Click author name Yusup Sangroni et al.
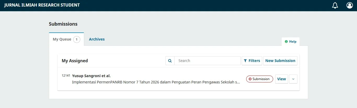 coord(91,76)
